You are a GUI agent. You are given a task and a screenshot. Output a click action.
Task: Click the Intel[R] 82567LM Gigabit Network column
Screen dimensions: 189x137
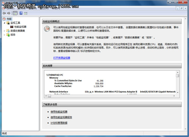pos(158,92)
